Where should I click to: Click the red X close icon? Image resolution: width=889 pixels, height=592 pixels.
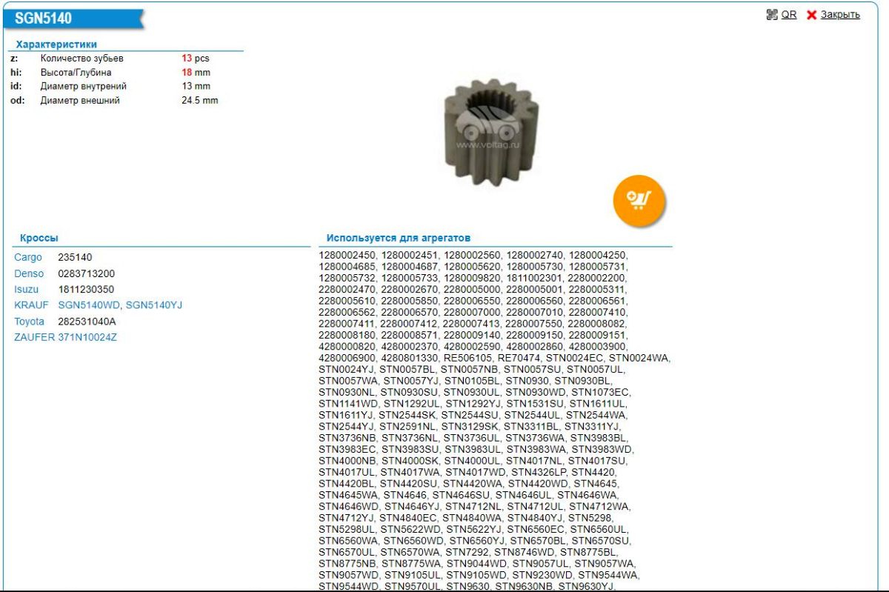[811, 15]
